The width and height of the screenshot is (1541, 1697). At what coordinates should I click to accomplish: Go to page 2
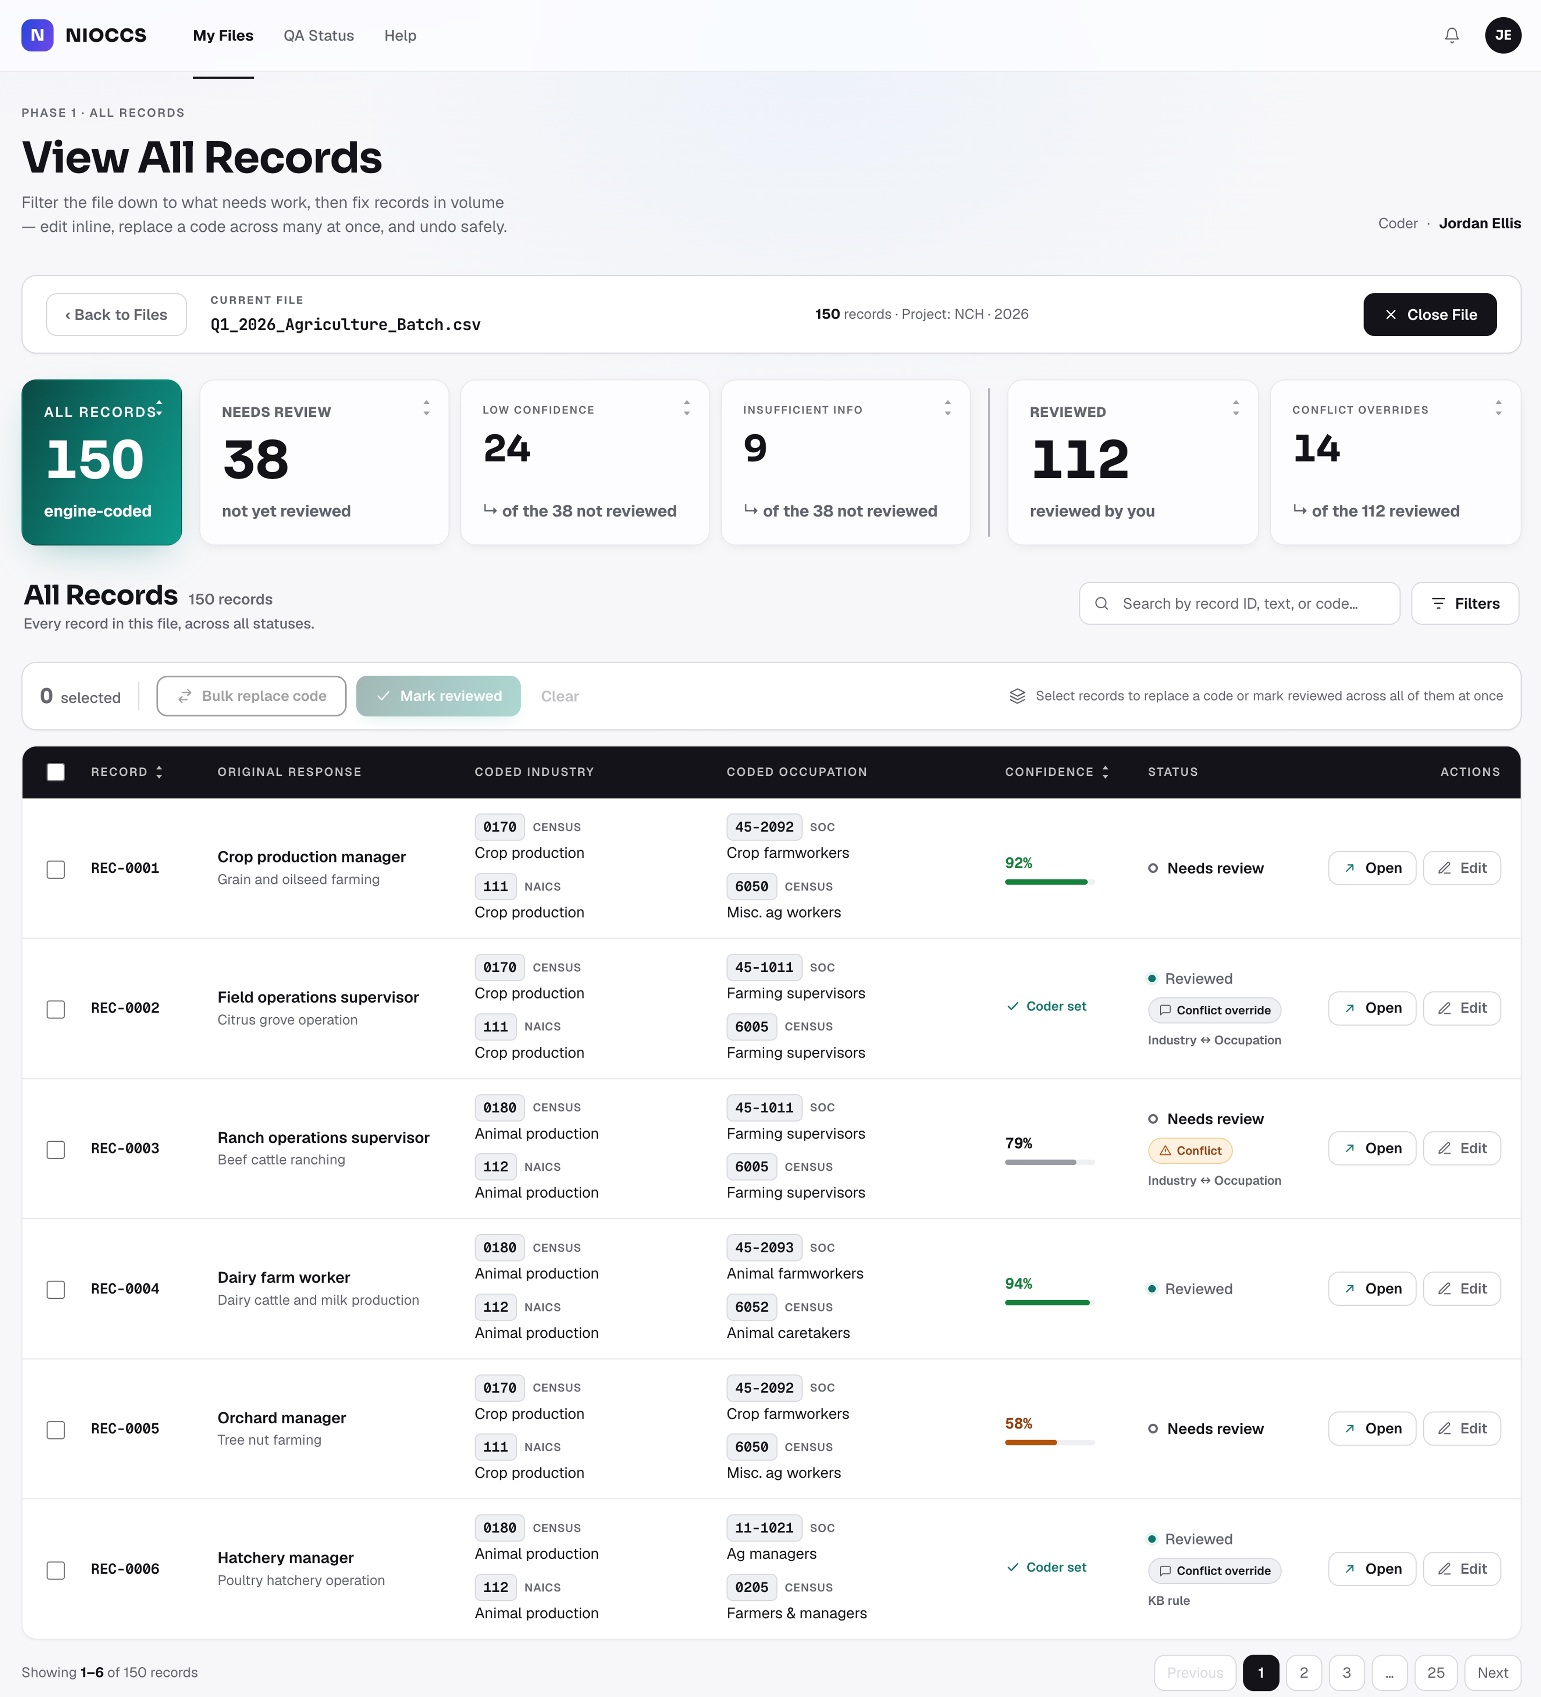click(x=1304, y=1673)
